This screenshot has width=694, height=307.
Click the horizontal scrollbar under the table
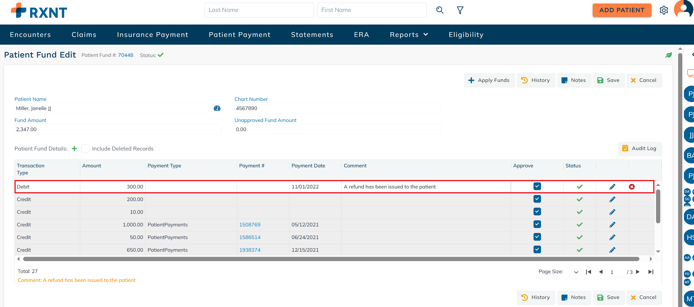pyautogui.click(x=331, y=259)
